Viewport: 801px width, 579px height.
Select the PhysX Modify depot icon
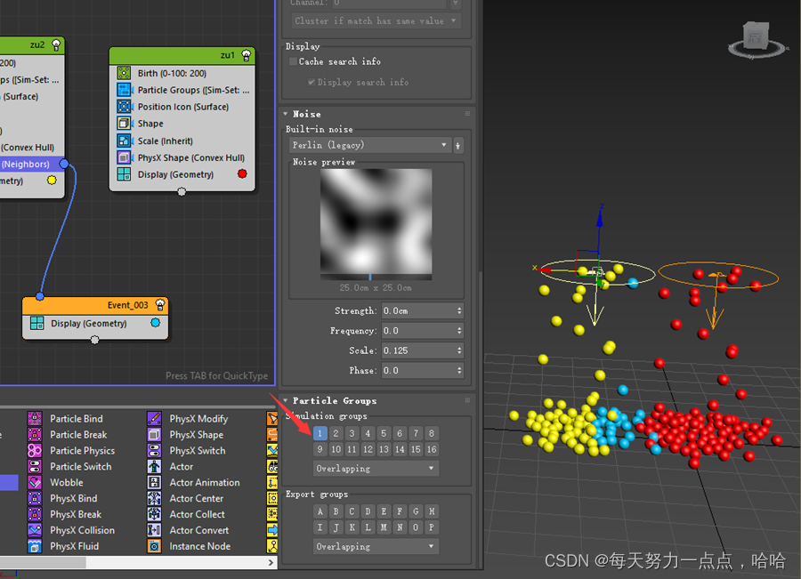coord(154,419)
